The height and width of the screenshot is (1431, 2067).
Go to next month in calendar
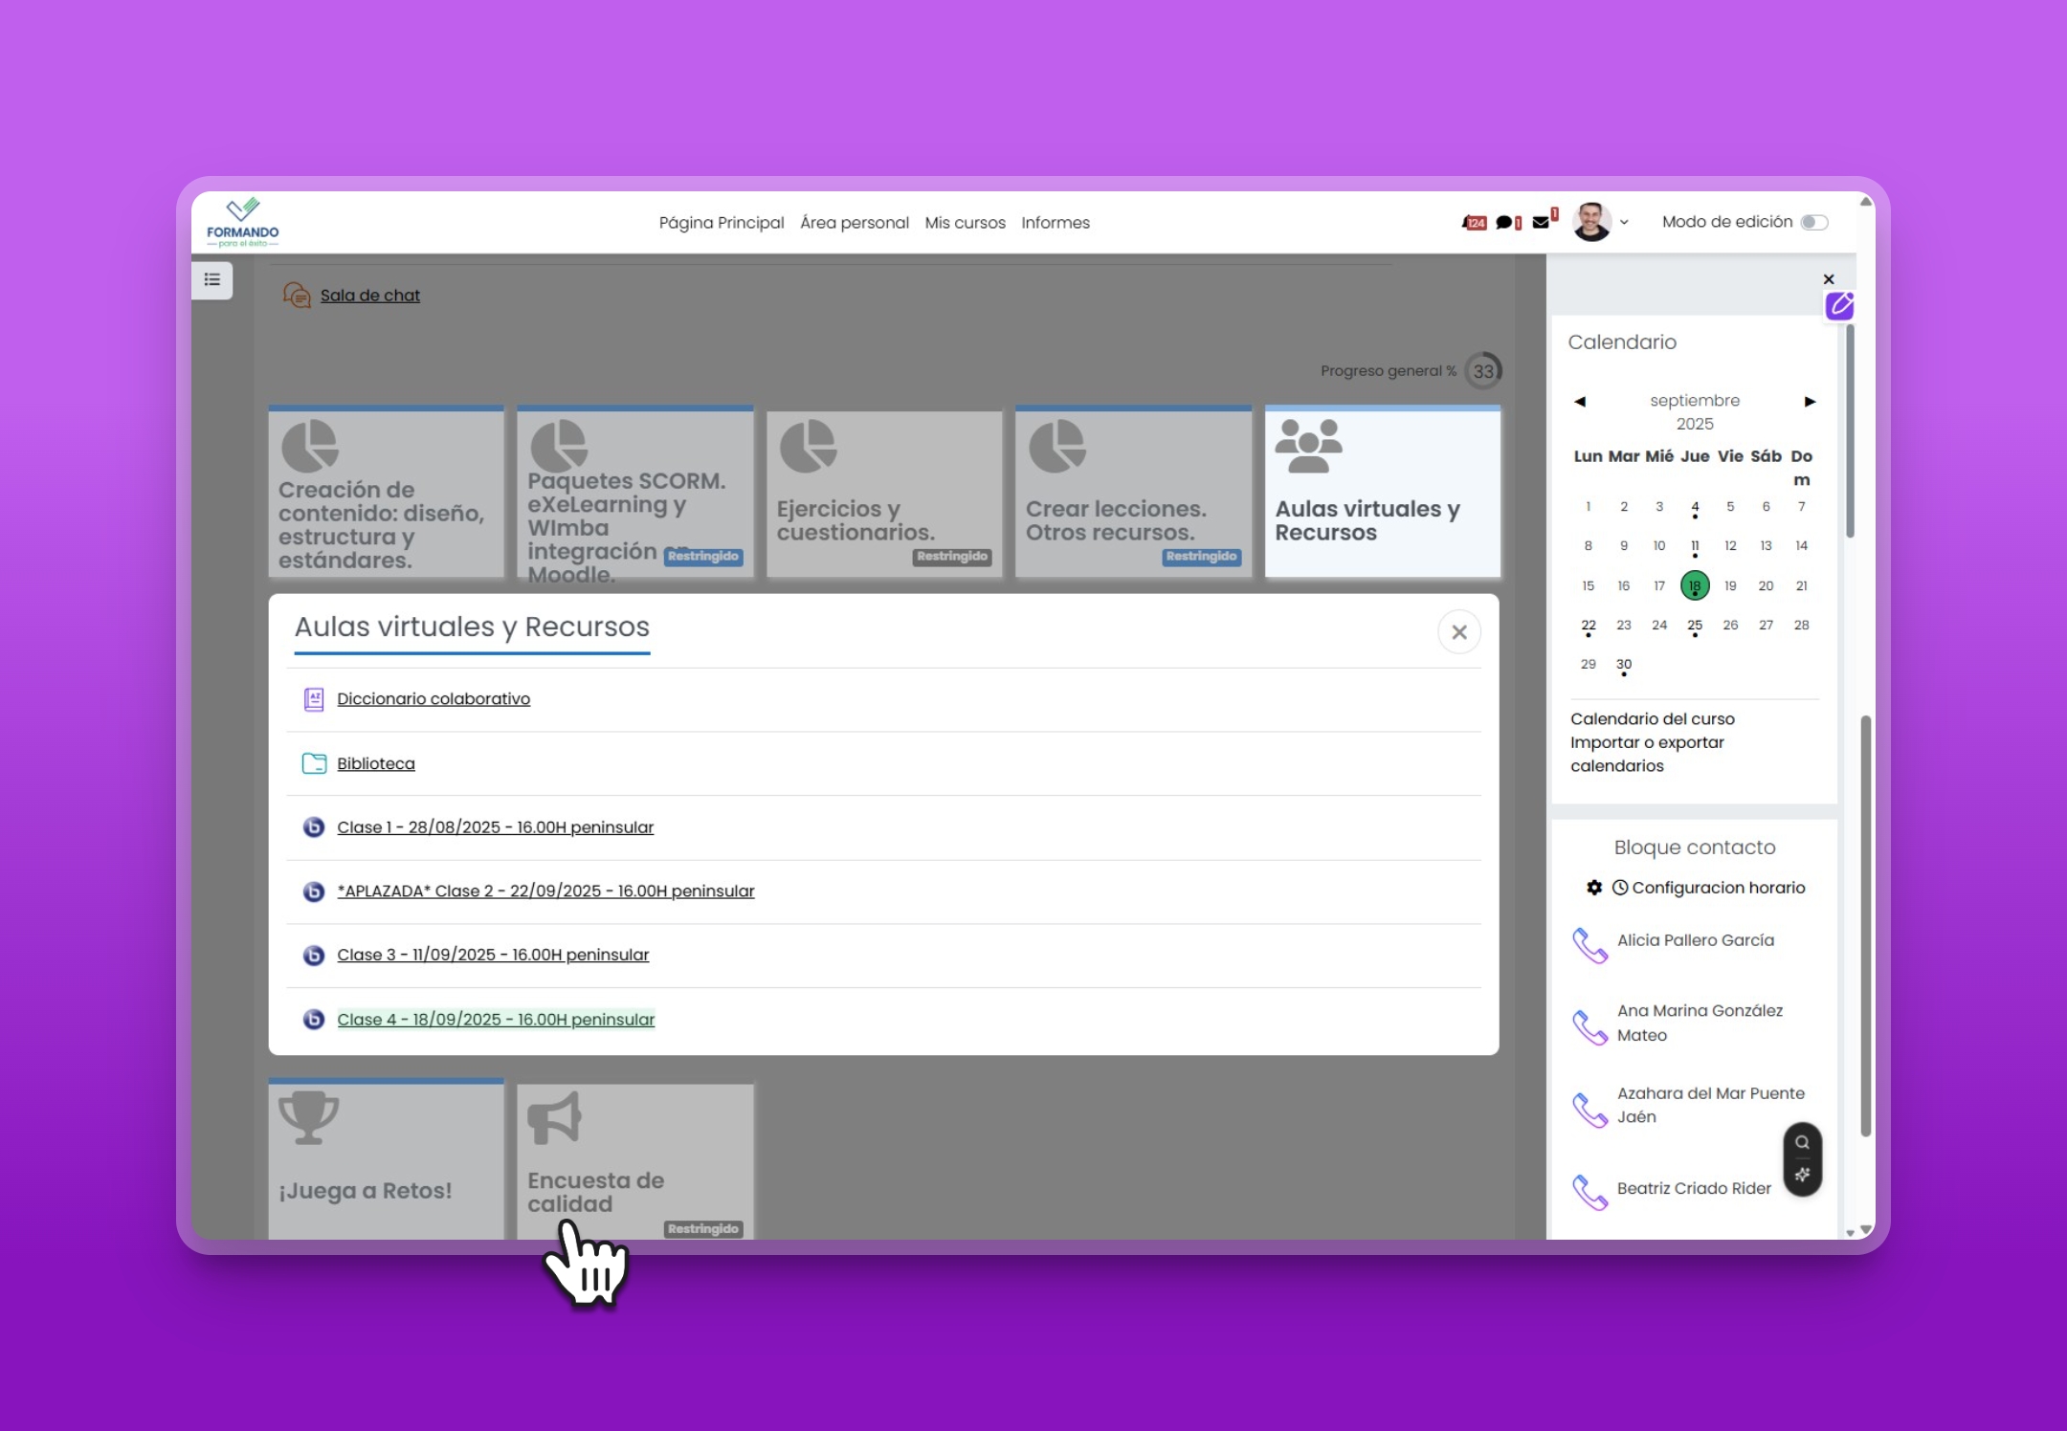pos(1810,402)
